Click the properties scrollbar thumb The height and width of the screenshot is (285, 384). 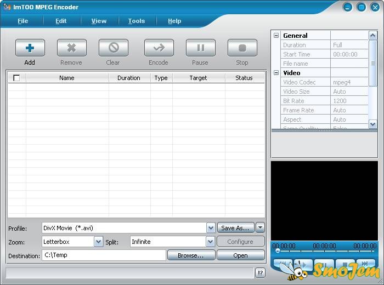tap(372, 63)
